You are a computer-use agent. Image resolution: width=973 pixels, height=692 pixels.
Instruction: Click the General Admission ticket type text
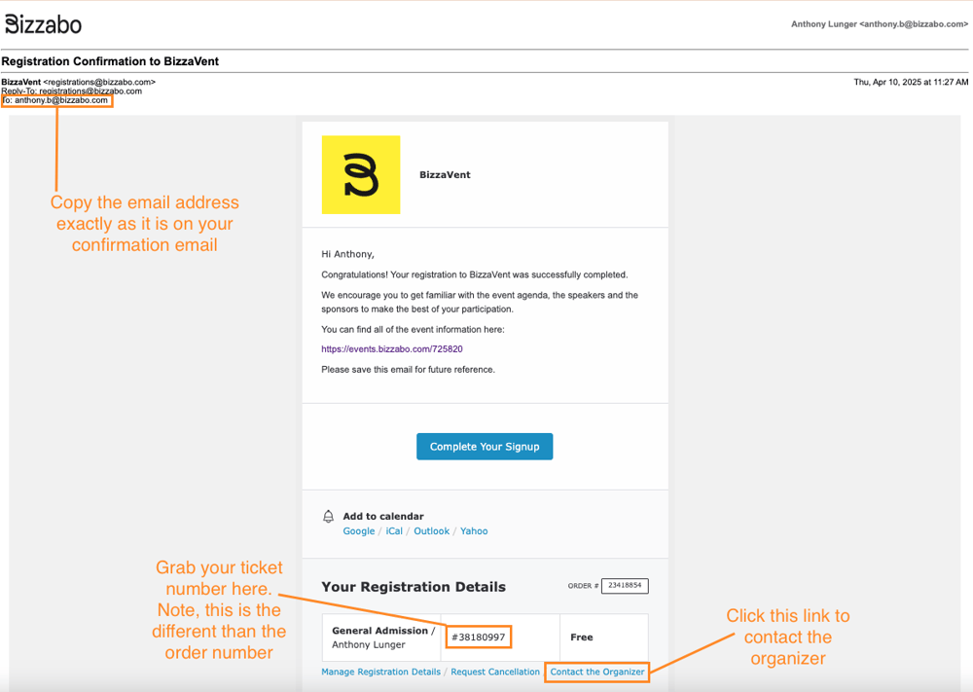[x=379, y=631]
